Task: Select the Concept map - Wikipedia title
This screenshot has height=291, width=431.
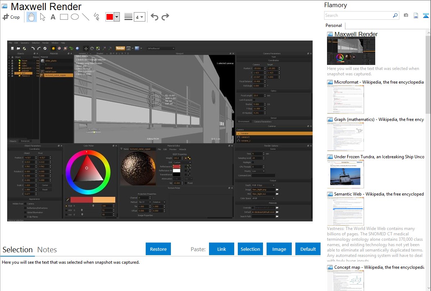Action: pyautogui.click(x=379, y=267)
